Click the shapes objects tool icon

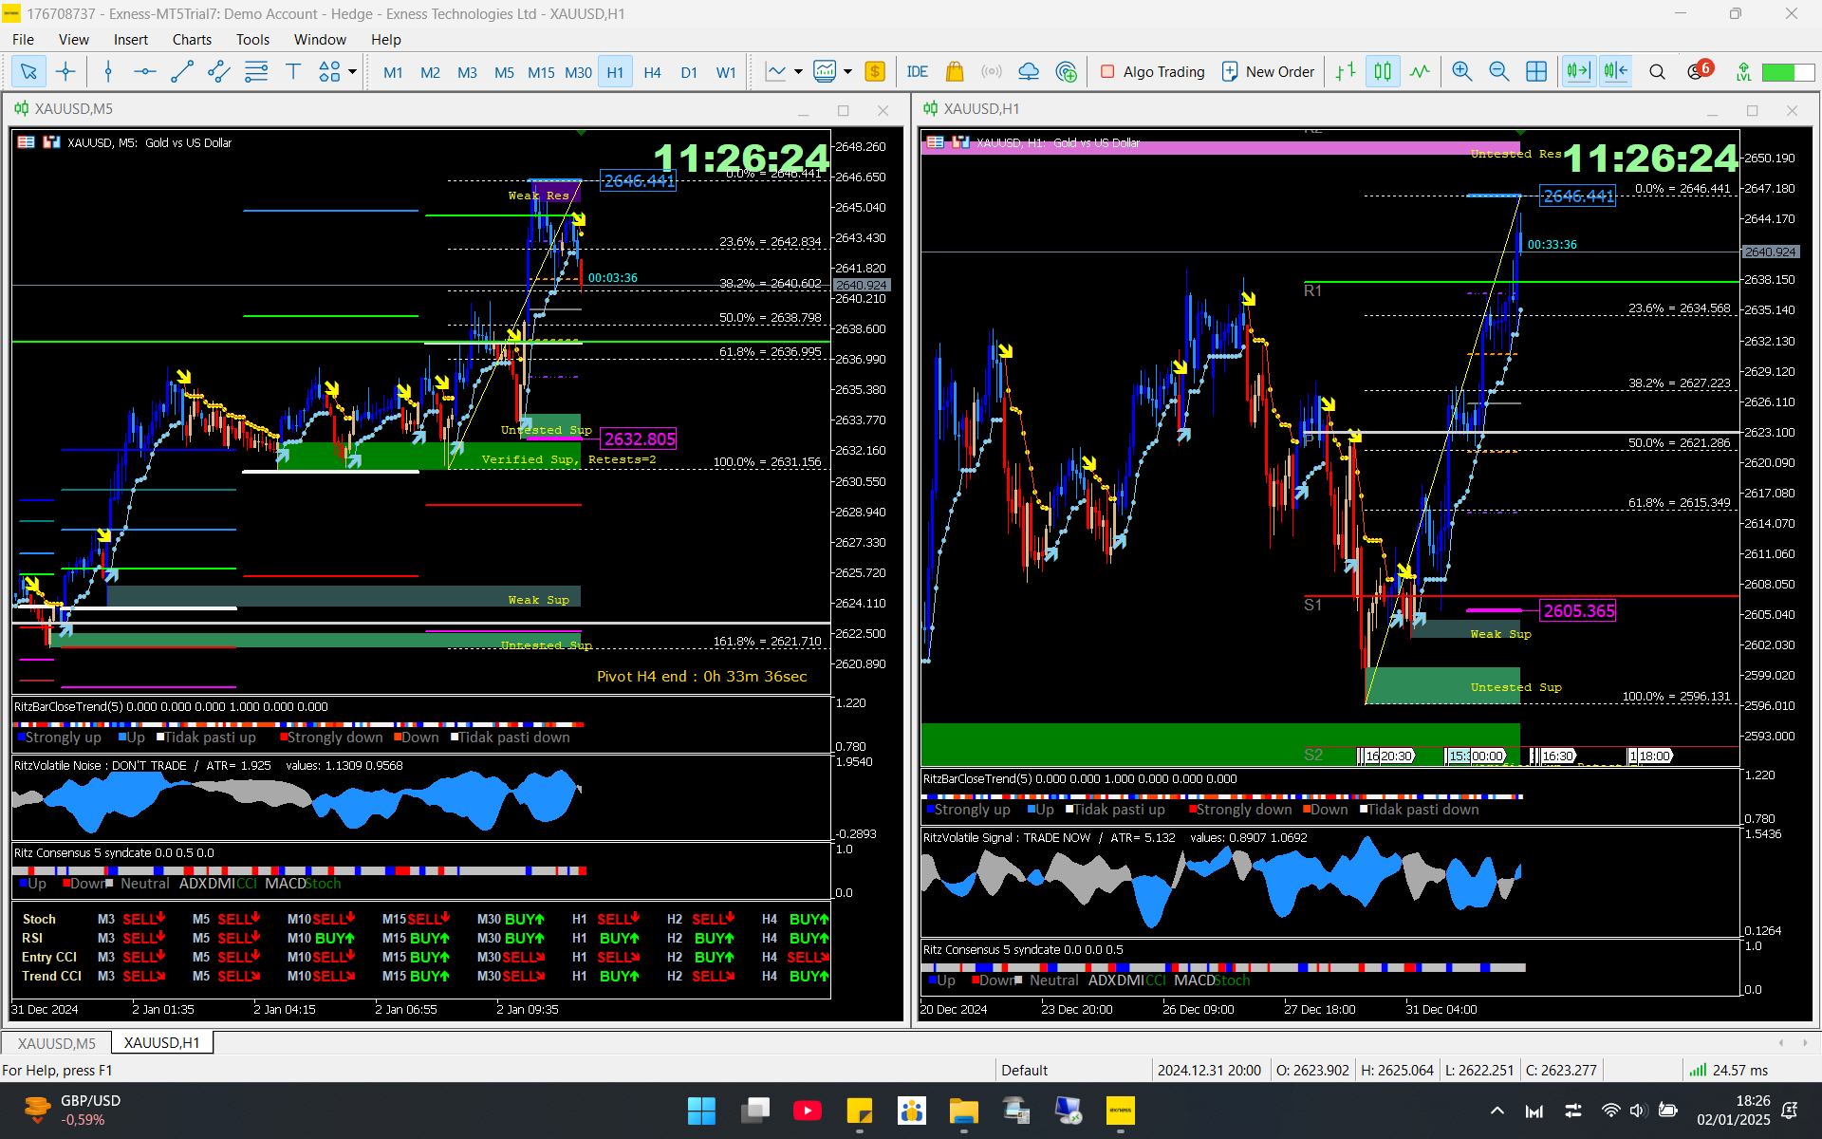pyautogui.click(x=329, y=71)
